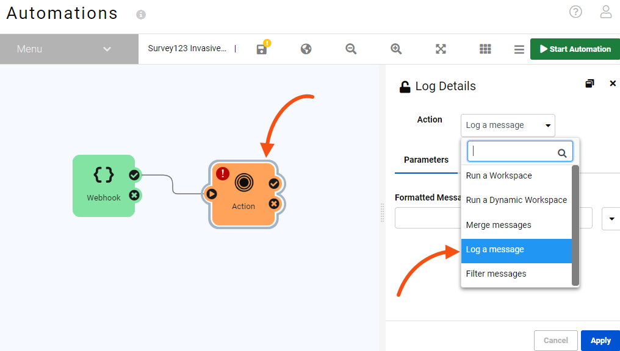Expand the Formatted Message dropdown arrow
This screenshot has width=620, height=351.
(x=611, y=218)
